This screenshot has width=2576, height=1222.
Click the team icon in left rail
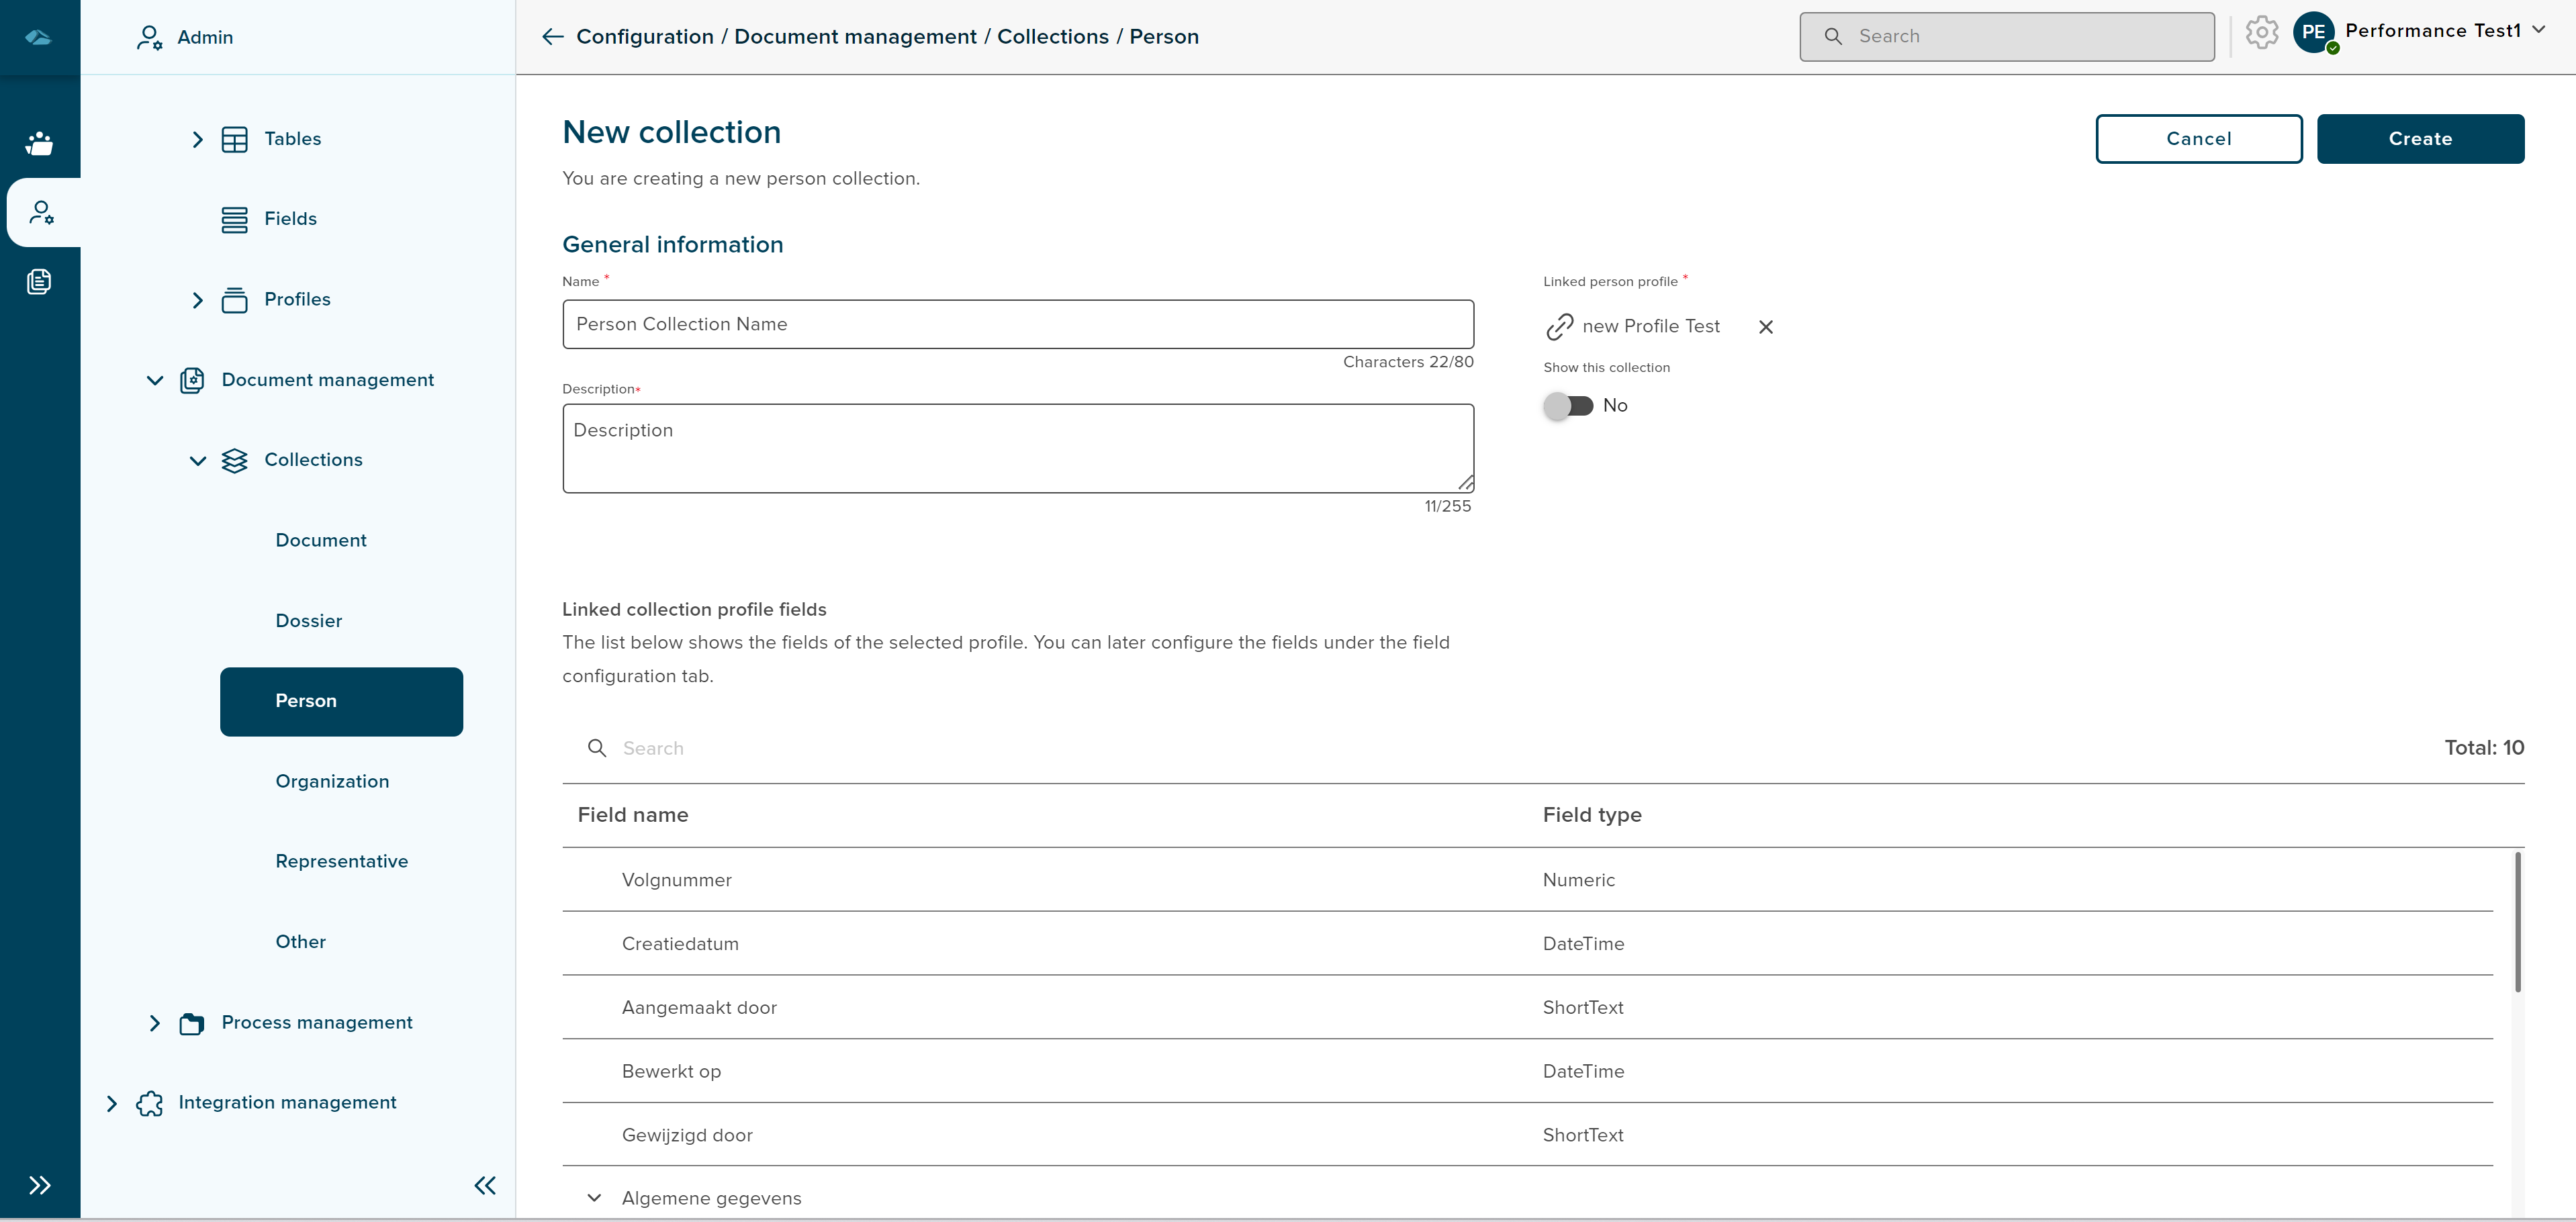point(39,143)
